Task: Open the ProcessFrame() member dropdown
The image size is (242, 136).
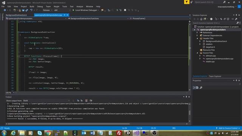Action: pos(160,19)
